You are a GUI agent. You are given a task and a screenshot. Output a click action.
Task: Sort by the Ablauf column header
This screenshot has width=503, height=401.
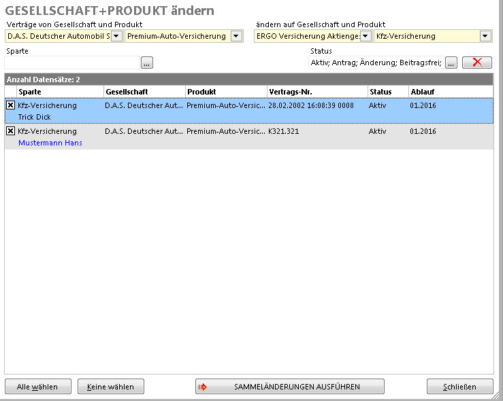(449, 92)
